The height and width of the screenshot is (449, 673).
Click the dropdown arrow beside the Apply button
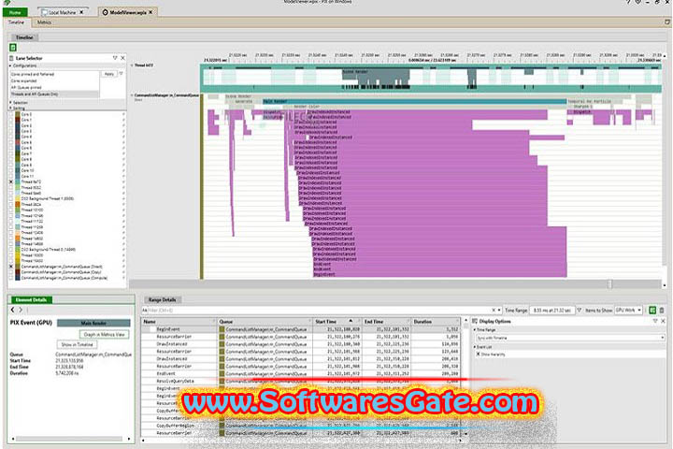coord(121,74)
